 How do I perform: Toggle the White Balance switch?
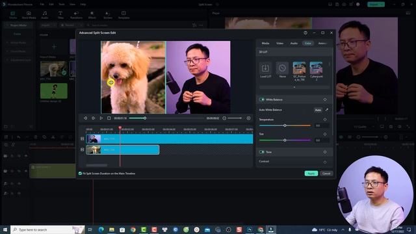pos(262,99)
